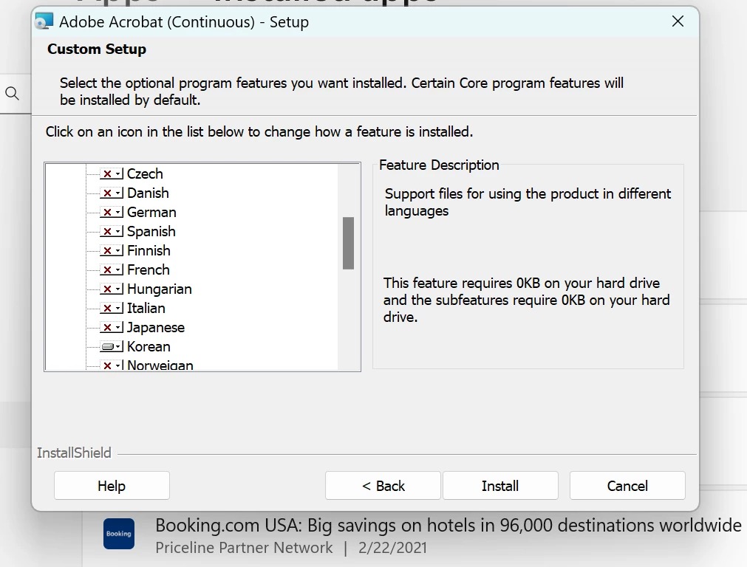
Task: Click the Korean hard drive install icon
Action: (x=112, y=346)
